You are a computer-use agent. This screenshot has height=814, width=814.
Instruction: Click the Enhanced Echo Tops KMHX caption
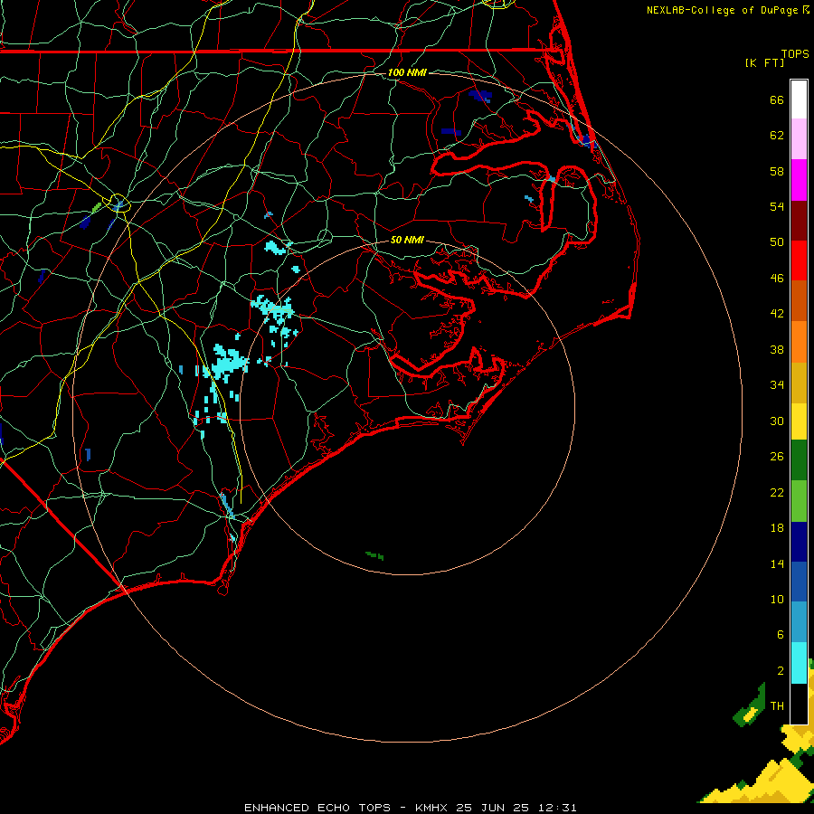(410, 808)
